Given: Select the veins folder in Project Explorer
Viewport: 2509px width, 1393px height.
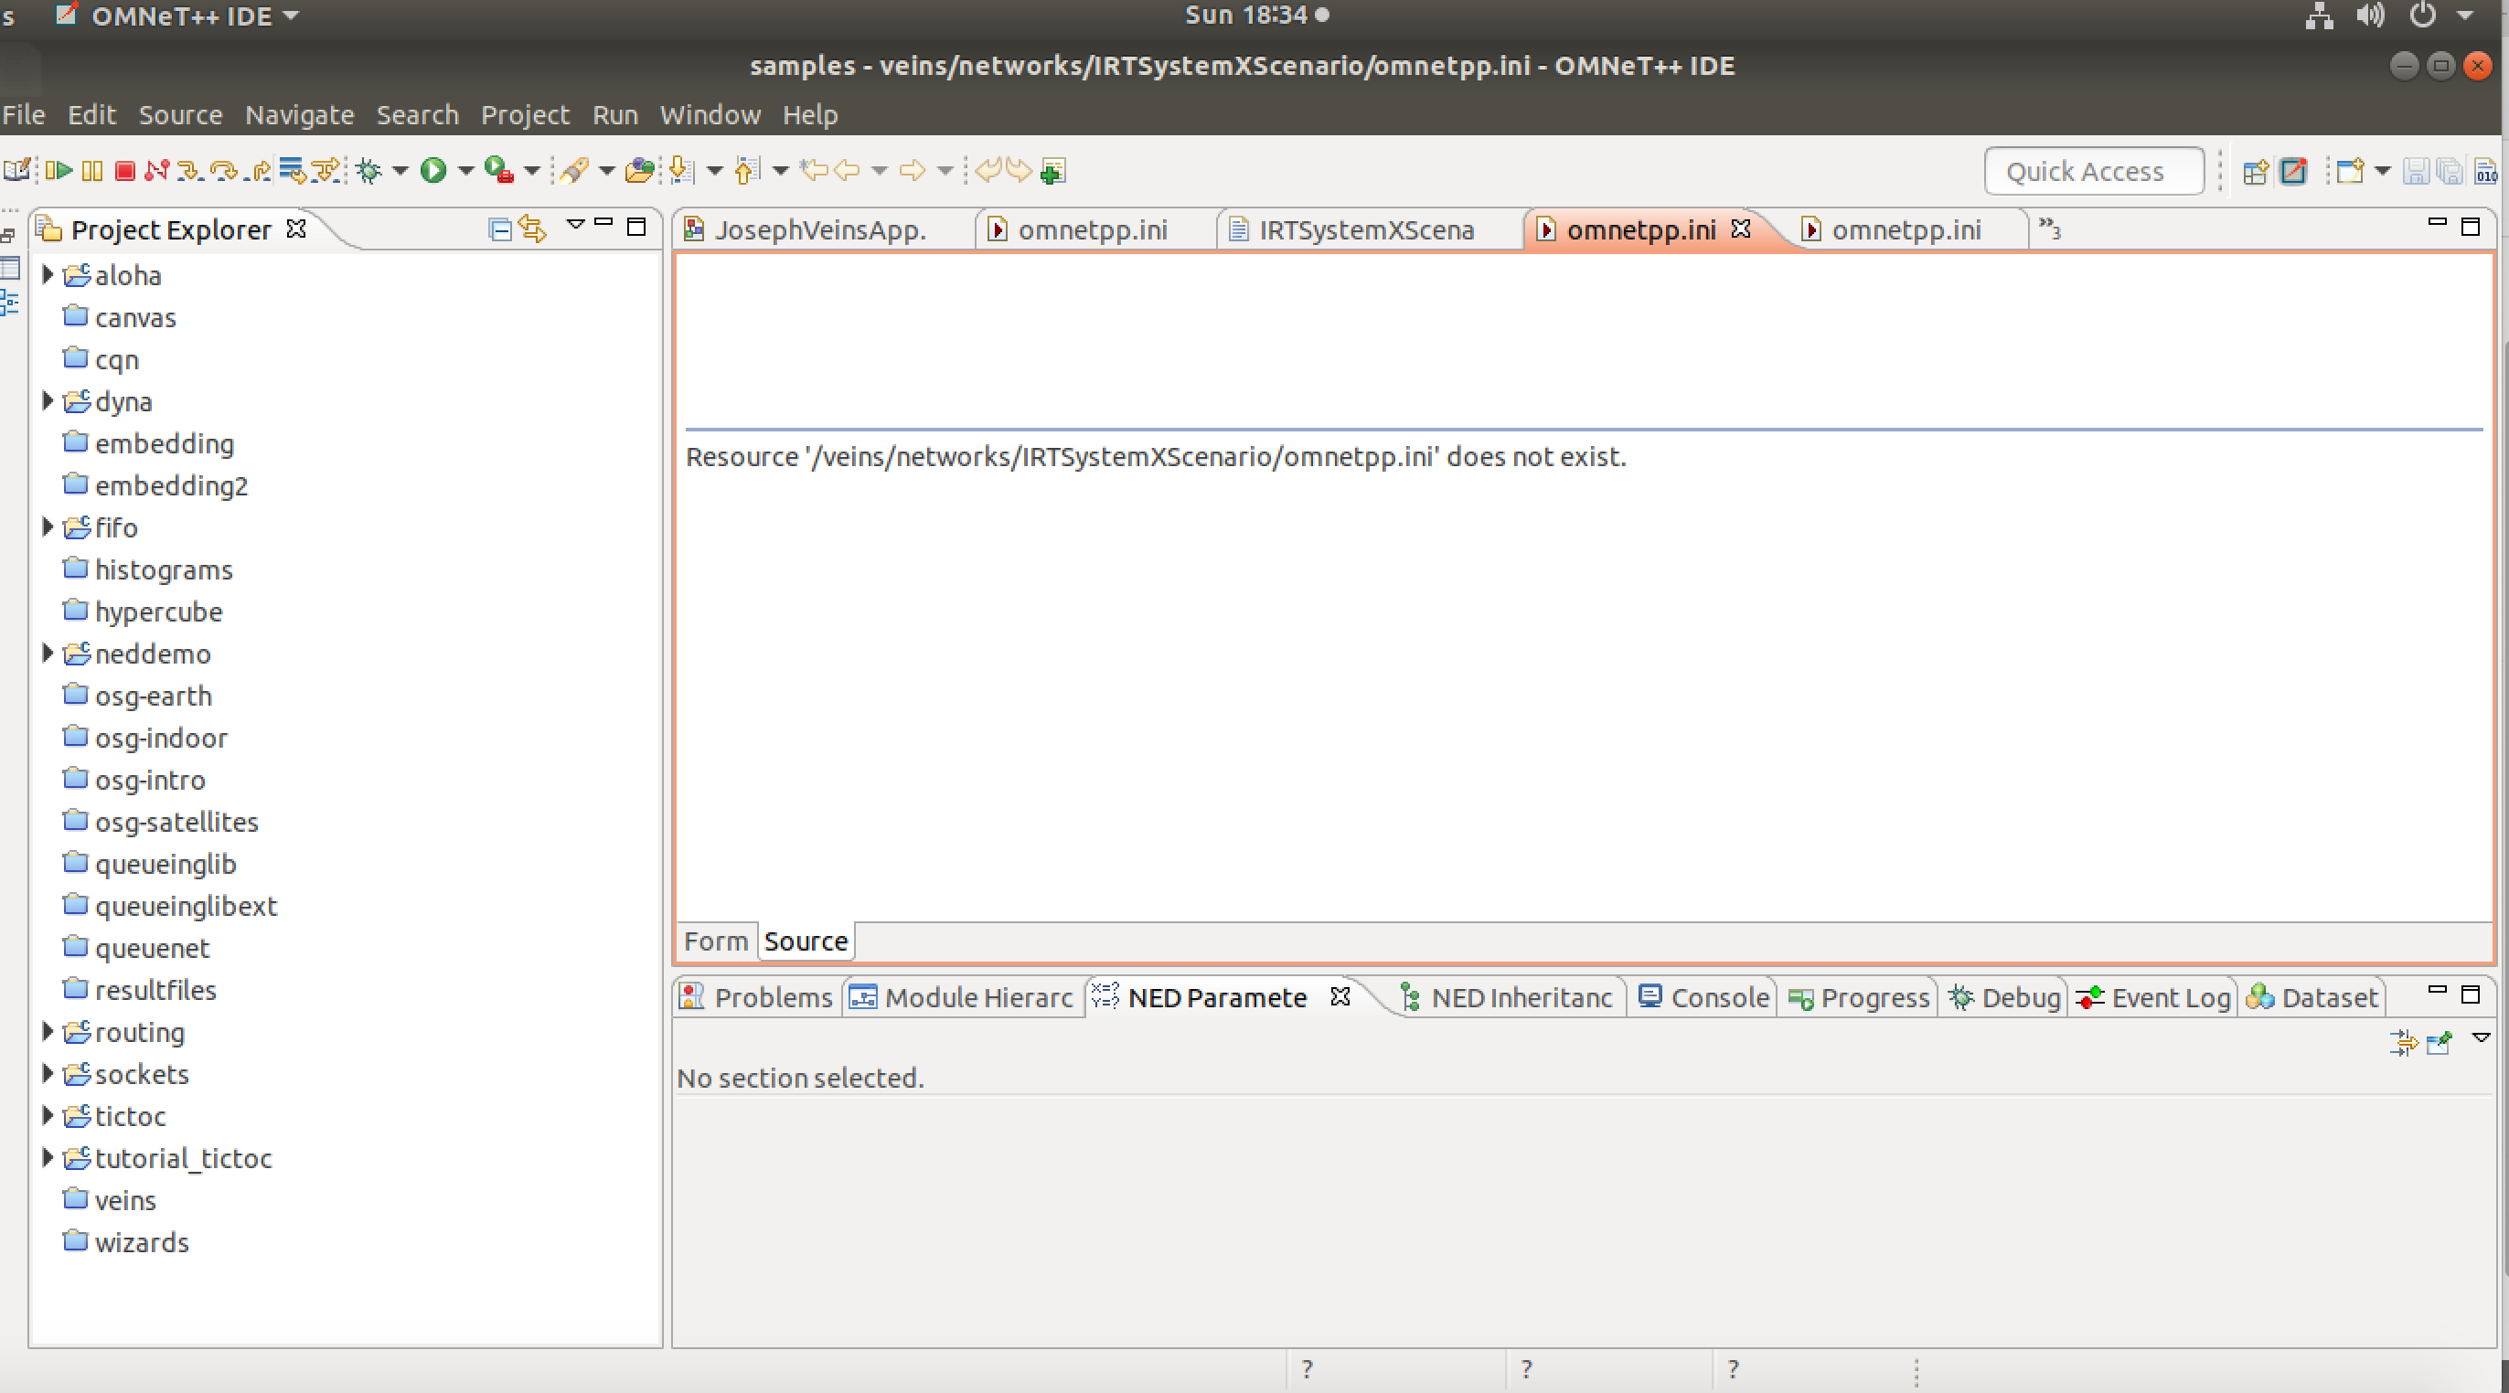Looking at the screenshot, I should pyautogui.click(x=124, y=1200).
